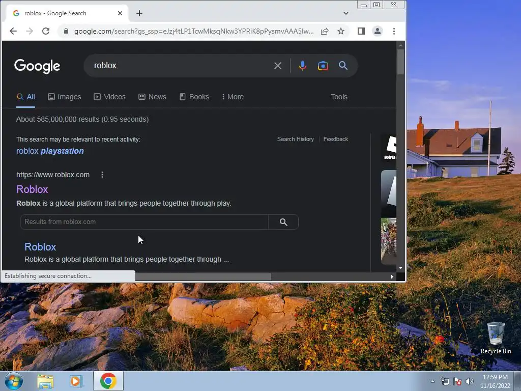Open Windows Explorer from taskbar
The width and height of the screenshot is (521, 391).
coord(45,381)
